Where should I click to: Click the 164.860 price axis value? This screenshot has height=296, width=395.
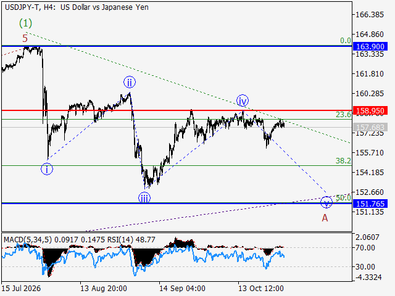(x=370, y=35)
